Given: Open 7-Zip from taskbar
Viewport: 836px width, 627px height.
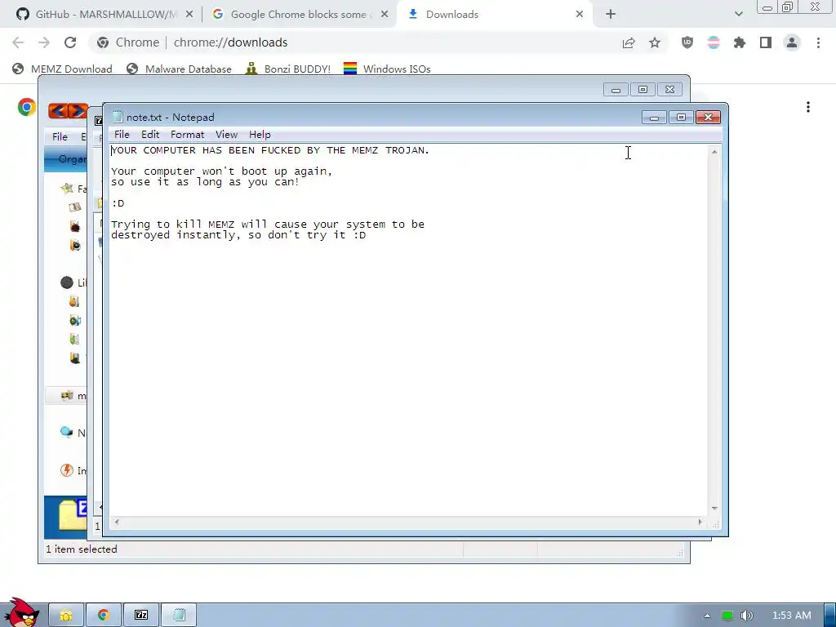Looking at the screenshot, I should tap(141, 616).
